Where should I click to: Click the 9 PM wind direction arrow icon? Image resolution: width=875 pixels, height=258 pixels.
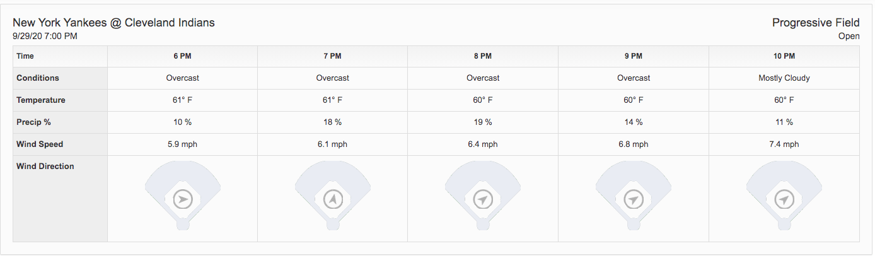pyautogui.click(x=633, y=200)
